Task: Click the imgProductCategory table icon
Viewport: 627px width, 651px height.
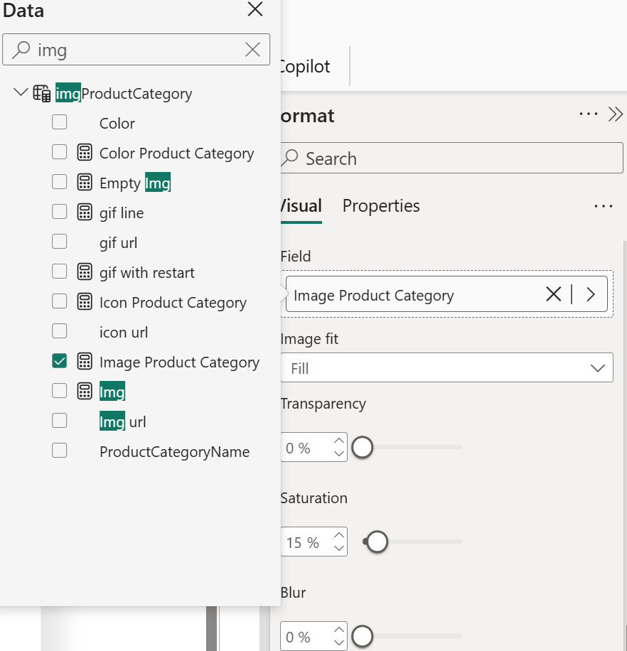Action: 42,93
